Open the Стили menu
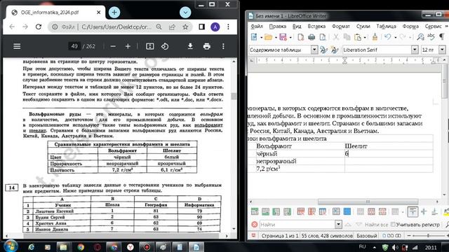This screenshot has height=252, width=449. pyautogui.click(x=363, y=26)
